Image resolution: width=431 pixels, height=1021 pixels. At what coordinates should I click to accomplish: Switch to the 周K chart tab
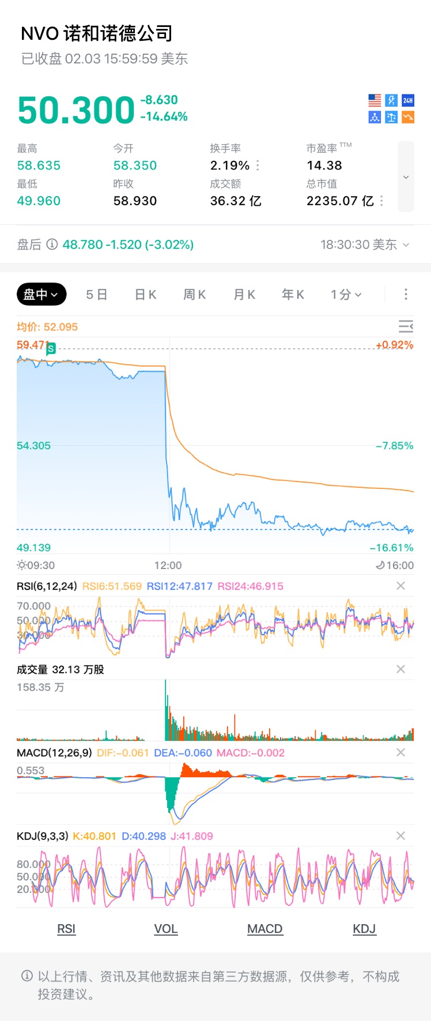195,295
